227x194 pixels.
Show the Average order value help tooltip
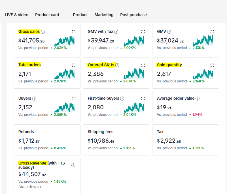click(198, 99)
